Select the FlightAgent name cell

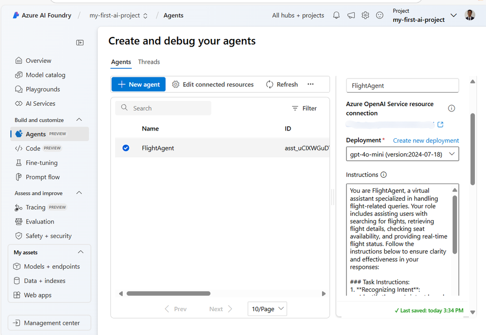(158, 148)
